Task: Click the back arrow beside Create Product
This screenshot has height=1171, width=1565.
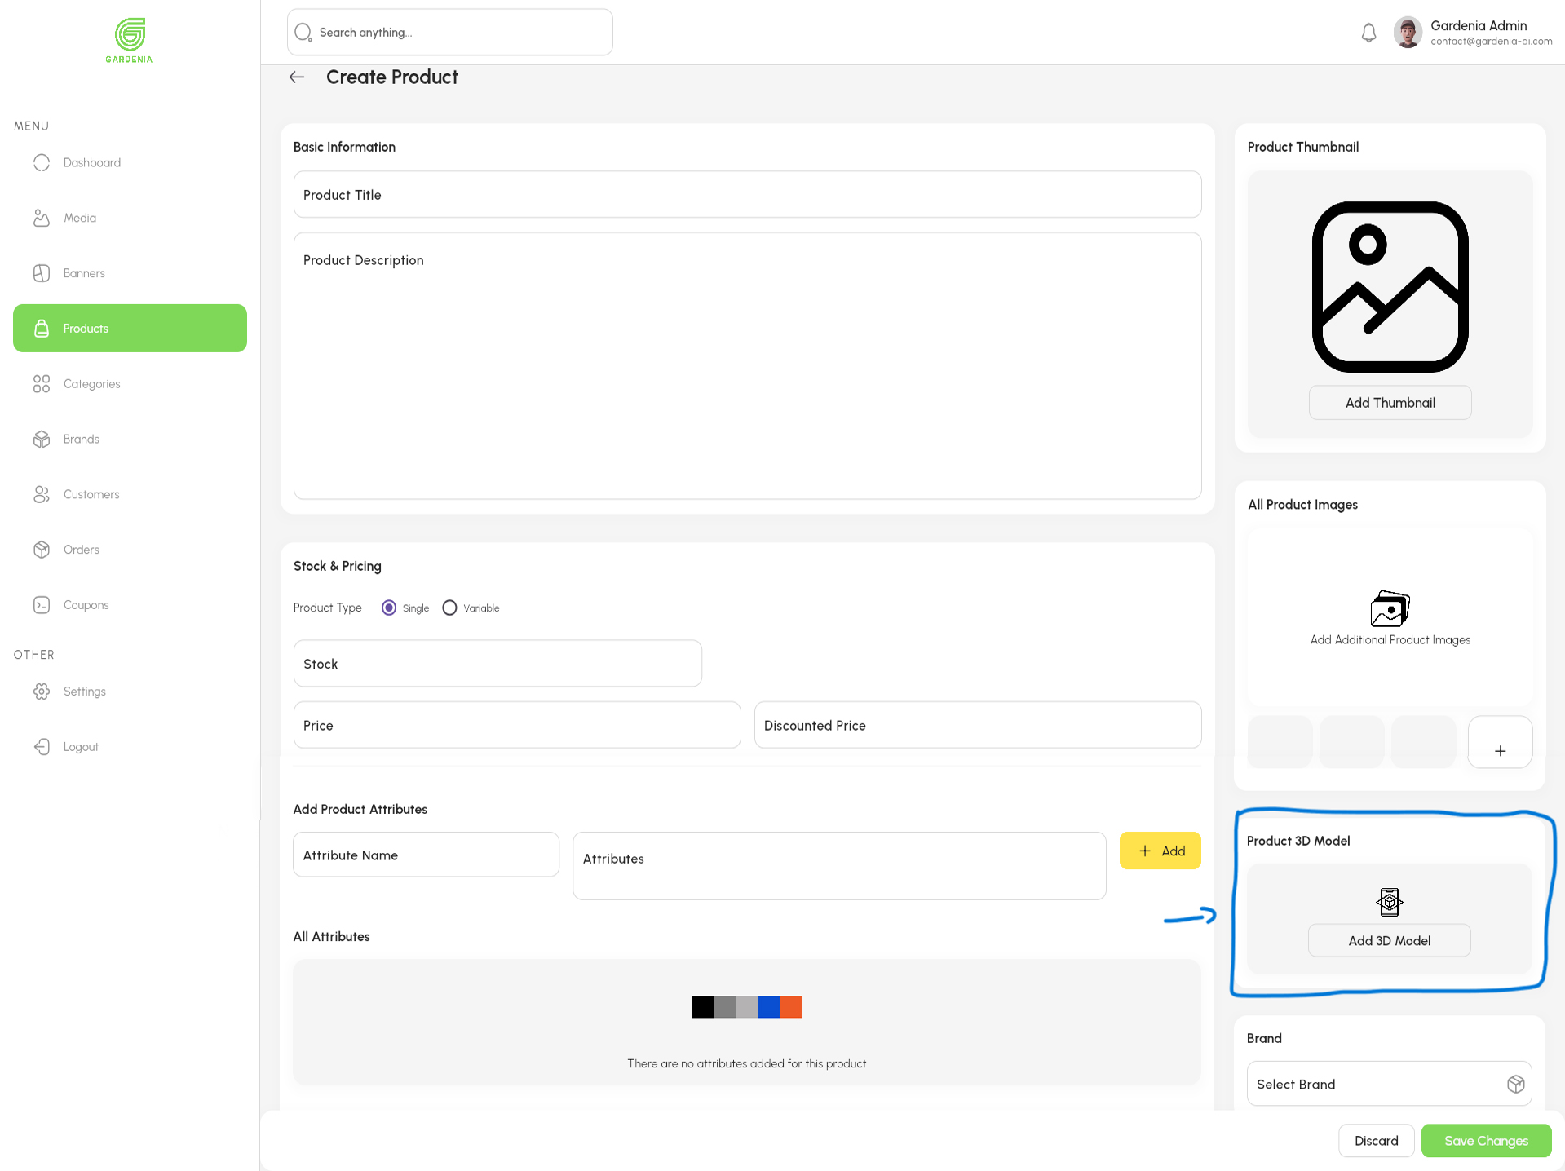Action: coord(297,77)
